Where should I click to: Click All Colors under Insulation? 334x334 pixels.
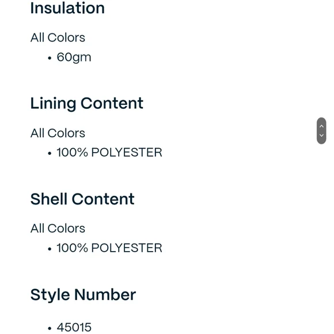click(58, 37)
